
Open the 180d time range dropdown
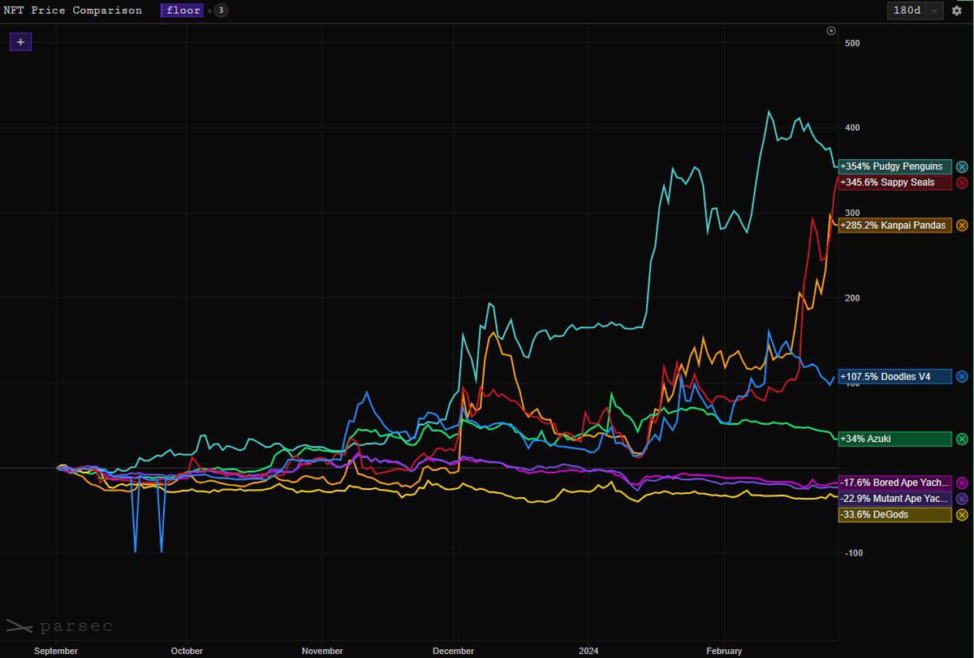click(916, 11)
